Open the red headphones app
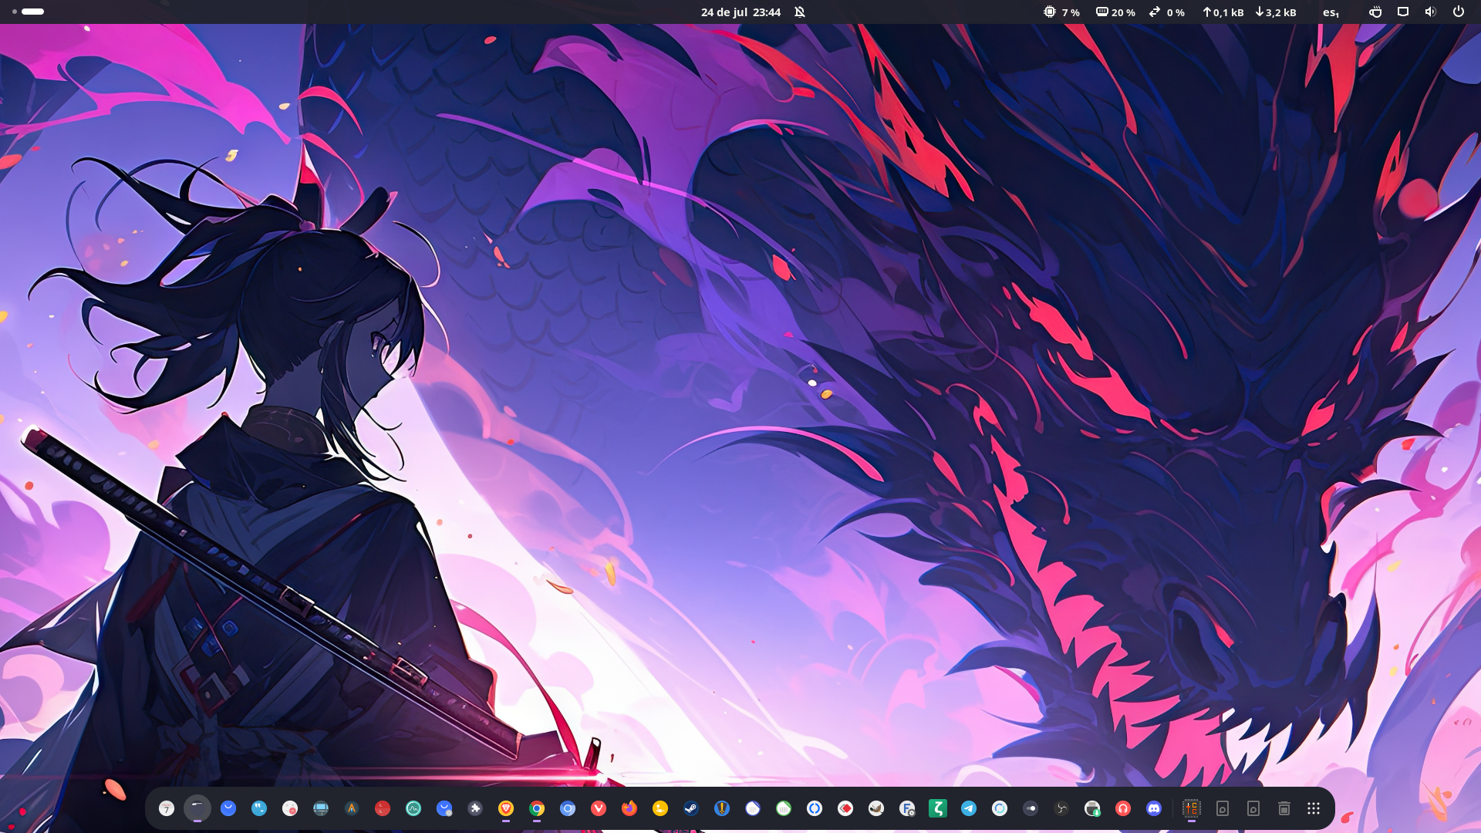1481x833 pixels. click(1123, 808)
